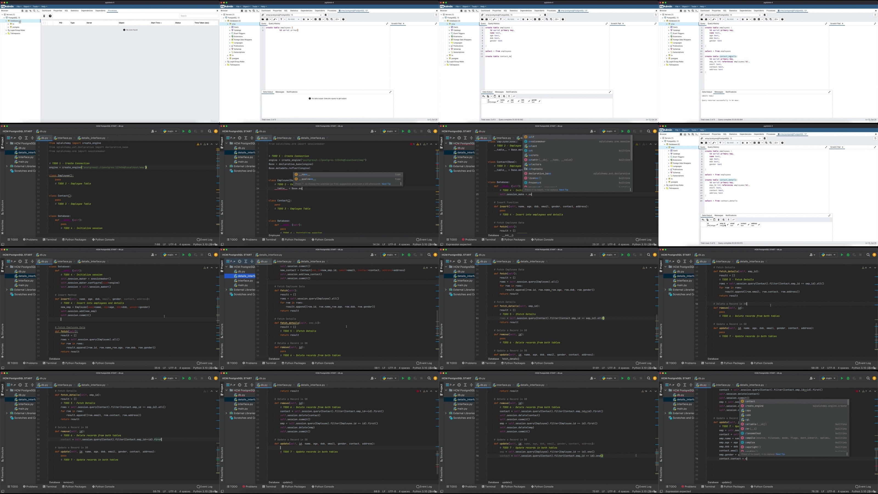Run 'main' in PyCharm window at 7:68
878x494 pixels.
[183, 131]
